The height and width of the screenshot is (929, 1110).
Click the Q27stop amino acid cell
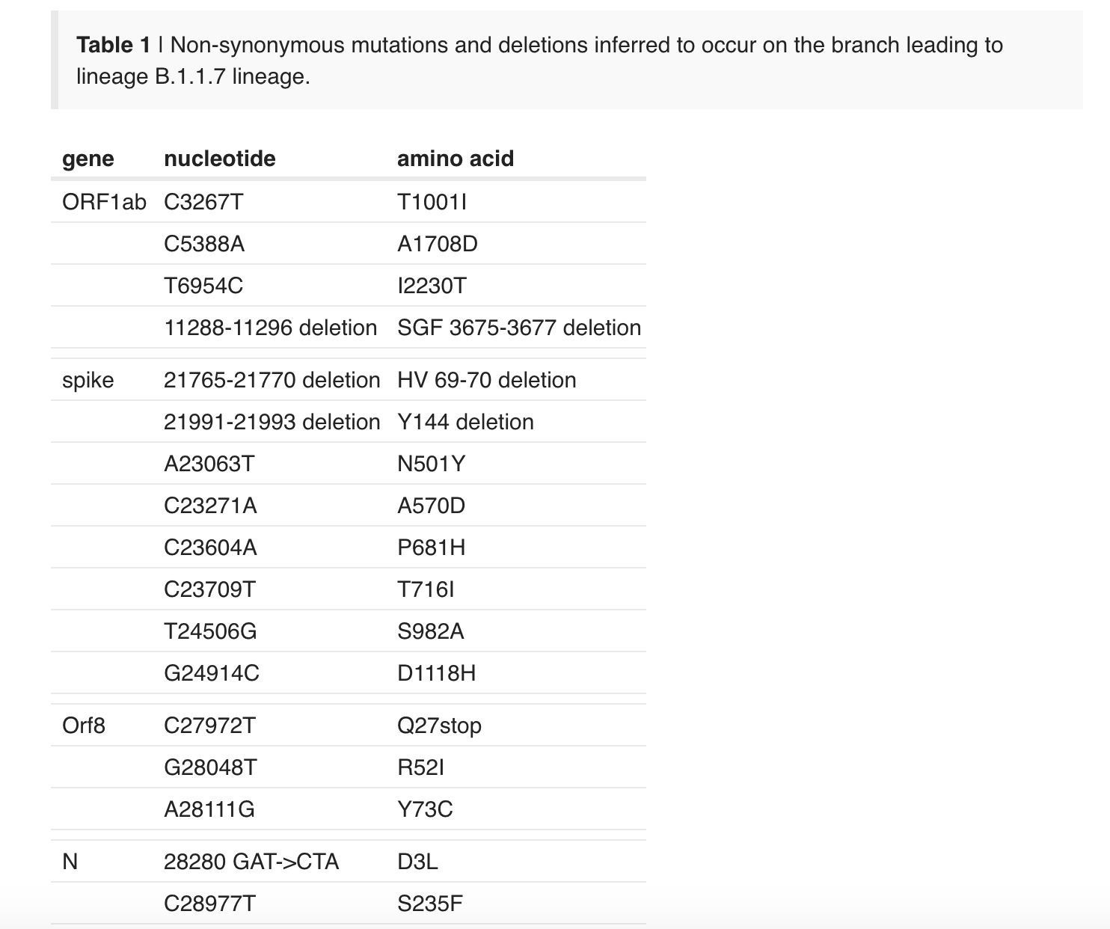439,726
